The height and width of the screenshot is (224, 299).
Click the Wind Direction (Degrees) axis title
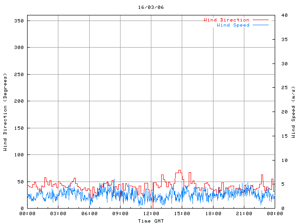[x=5, y=112]
